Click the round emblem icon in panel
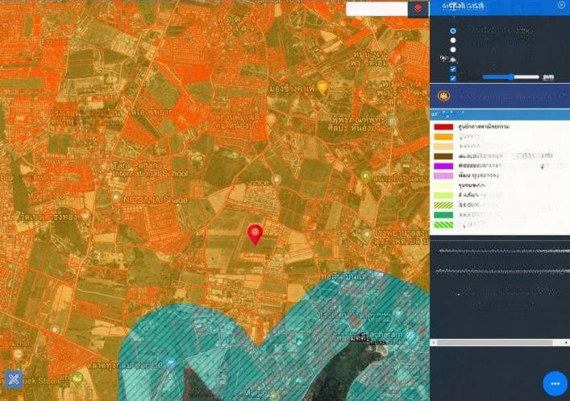Image resolution: width=570 pixels, height=401 pixels. [x=445, y=96]
